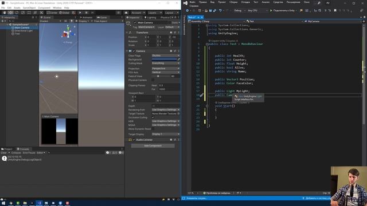The image size is (367, 206).
Task: Select the Move tool in Unity toolbar
Action: pos(10,13)
